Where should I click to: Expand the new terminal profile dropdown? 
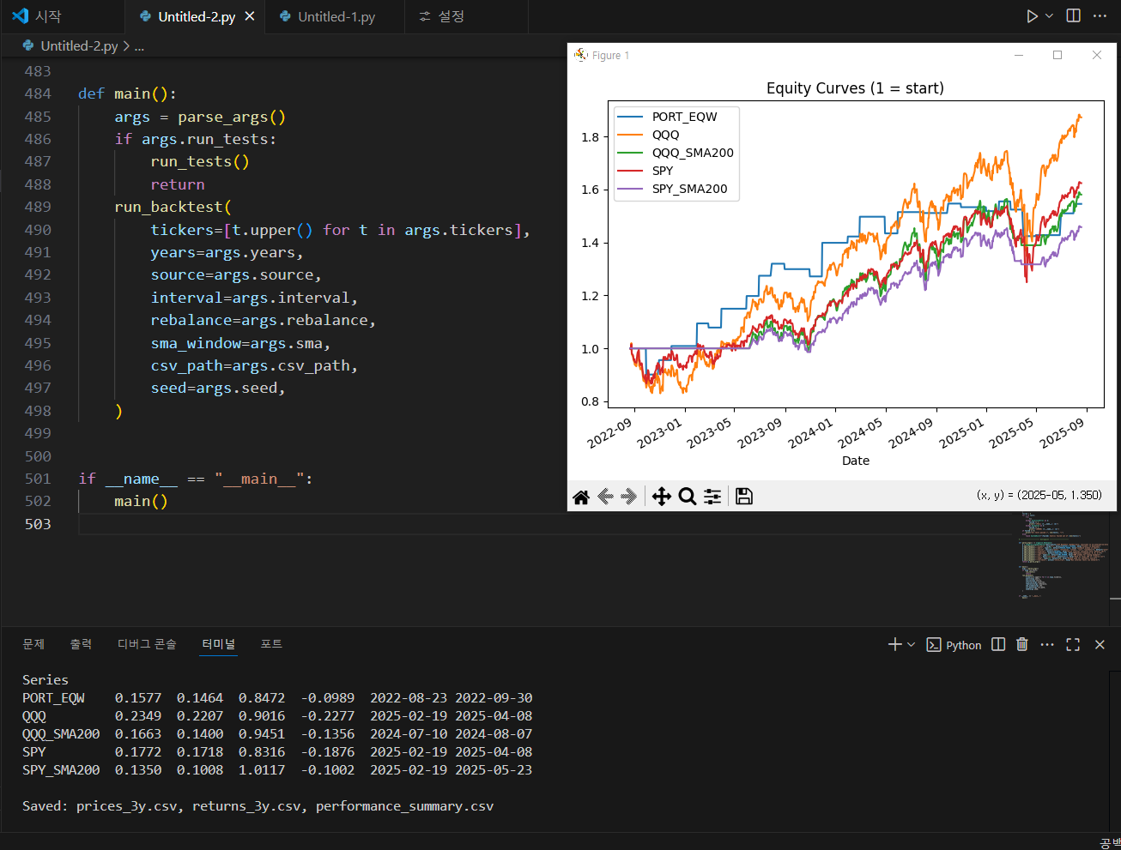tap(911, 644)
